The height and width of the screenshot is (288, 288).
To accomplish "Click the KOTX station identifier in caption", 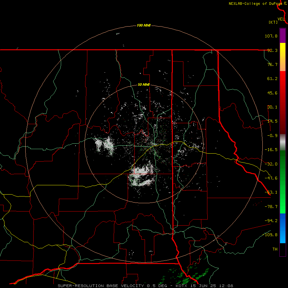I will pos(182,286).
